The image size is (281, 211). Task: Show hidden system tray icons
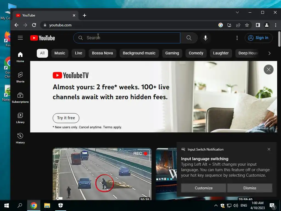click(216, 206)
